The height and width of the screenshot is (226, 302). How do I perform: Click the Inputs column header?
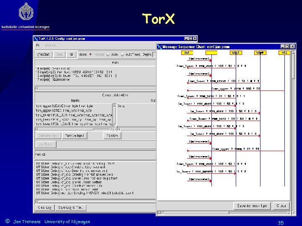coord(75,100)
